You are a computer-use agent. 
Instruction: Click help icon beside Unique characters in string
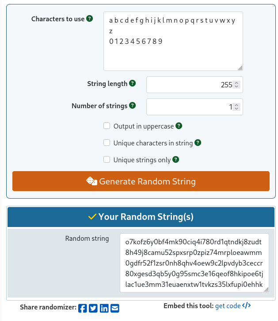[198, 143]
